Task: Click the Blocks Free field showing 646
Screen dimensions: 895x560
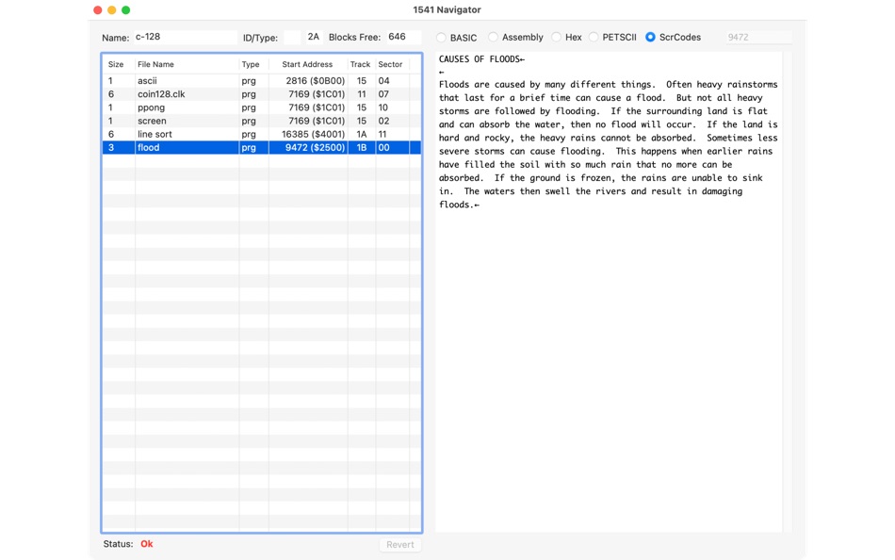Action: 403,37
